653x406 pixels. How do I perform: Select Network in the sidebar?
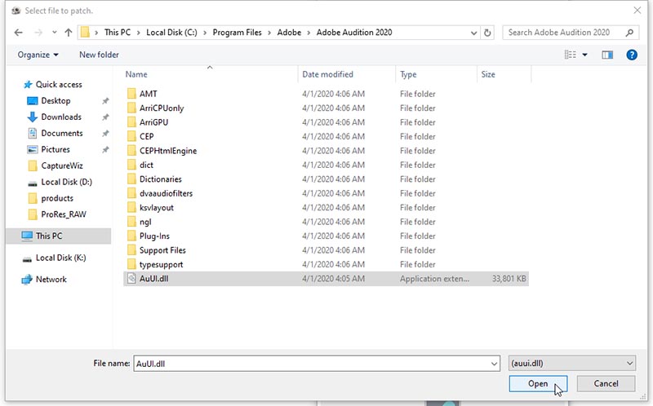coord(44,280)
